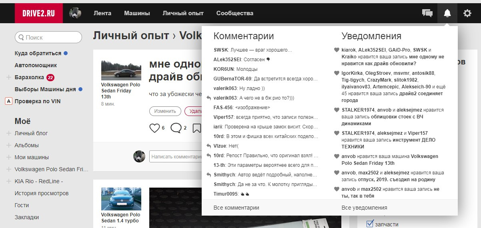Expand KIA Rio - RedLine - sidebar item

click(9, 181)
